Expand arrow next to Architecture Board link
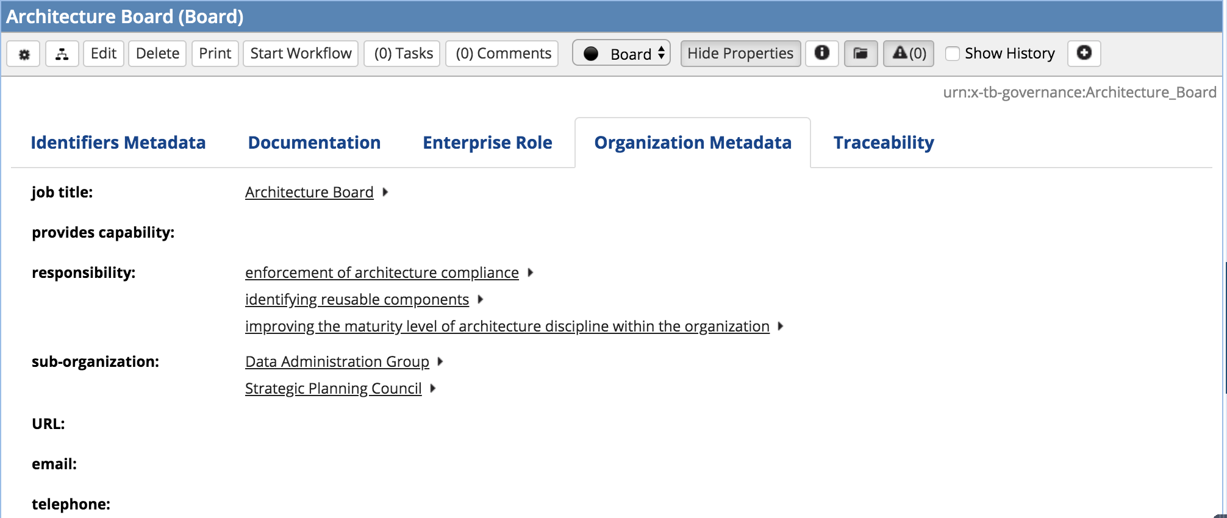Image resolution: width=1227 pixels, height=518 pixels. [385, 193]
